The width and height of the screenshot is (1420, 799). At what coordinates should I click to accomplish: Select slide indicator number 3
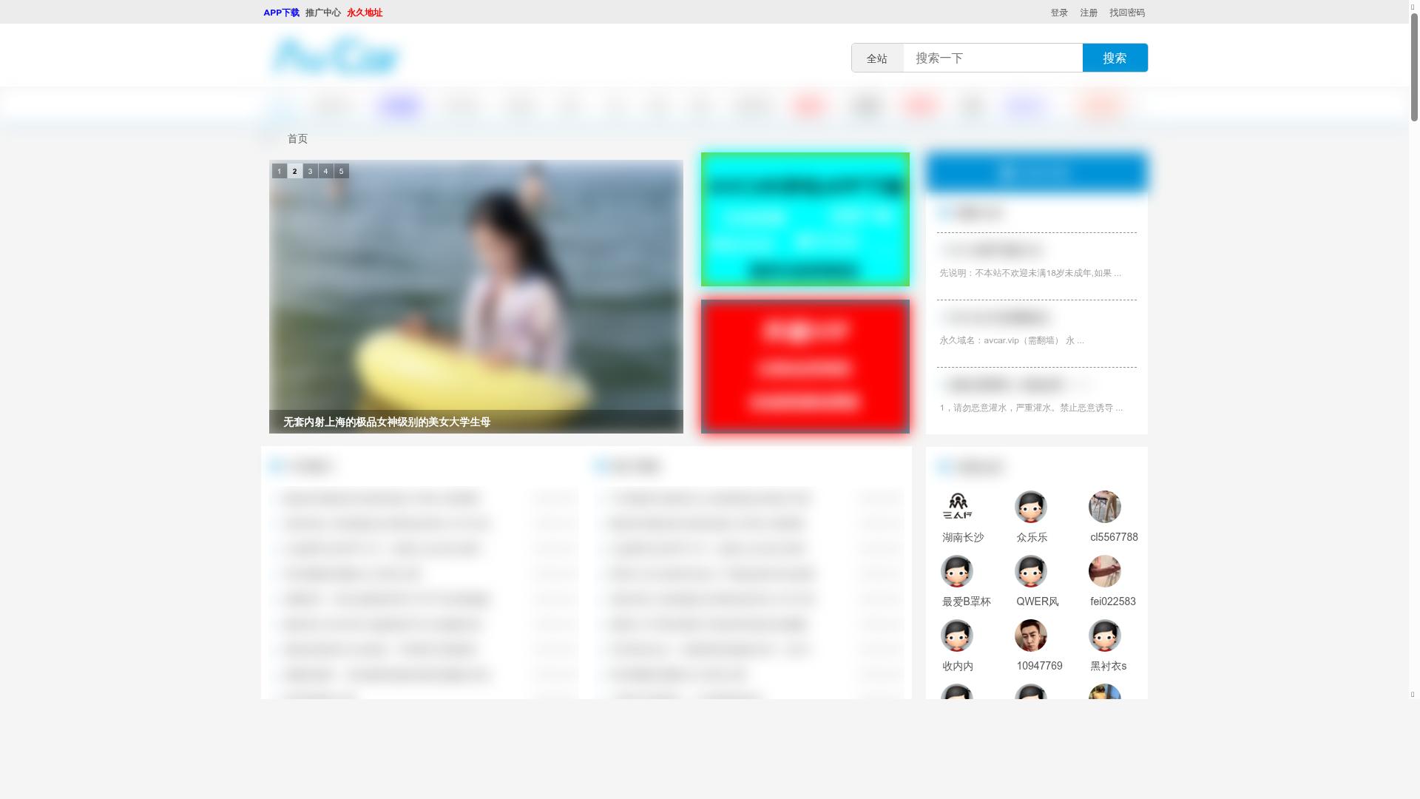(310, 171)
